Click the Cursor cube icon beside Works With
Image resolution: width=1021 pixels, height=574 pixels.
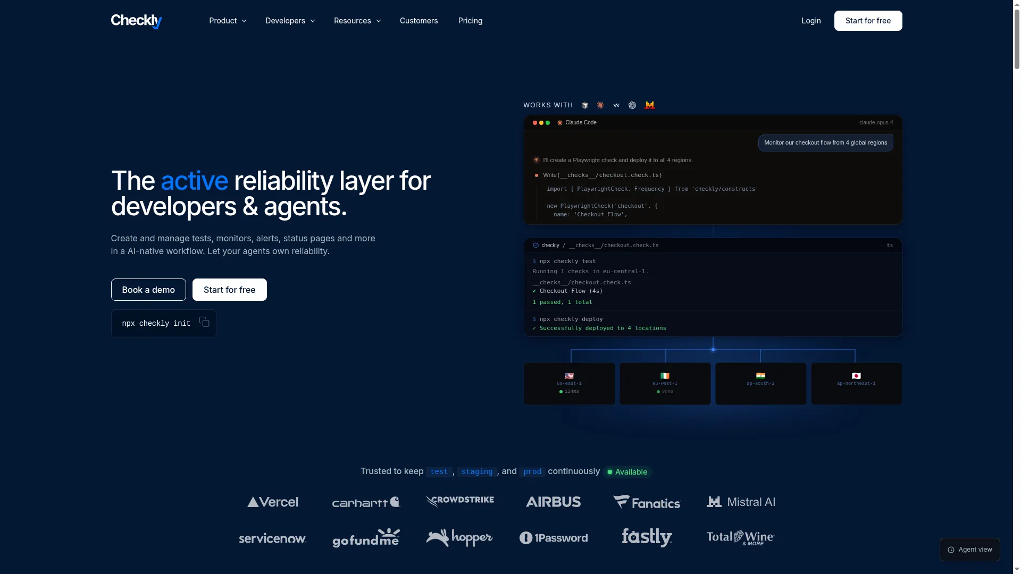(585, 105)
